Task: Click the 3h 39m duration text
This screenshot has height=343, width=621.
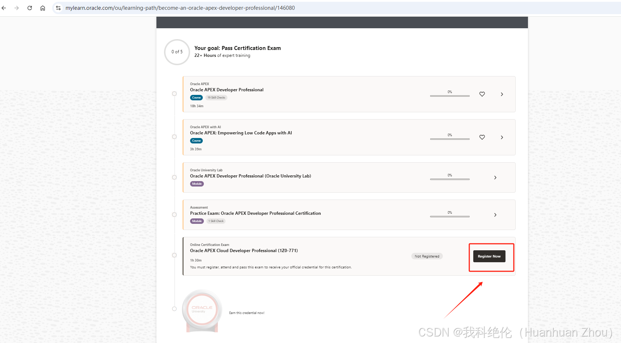Action: (x=196, y=149)
